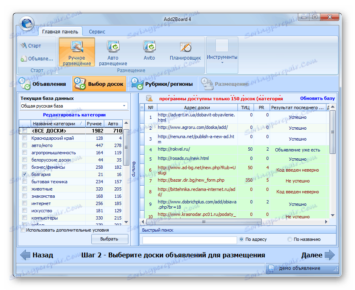355x290 pixels.
Task: Expand the Инструменты dropdown
Action: 222,55
